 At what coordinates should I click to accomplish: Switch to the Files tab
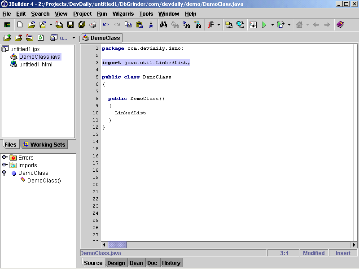tap(10, 144)
